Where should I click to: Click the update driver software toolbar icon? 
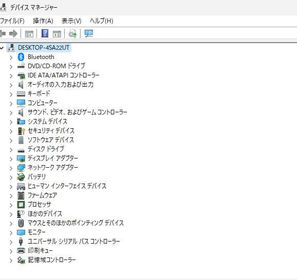(73, 34)
